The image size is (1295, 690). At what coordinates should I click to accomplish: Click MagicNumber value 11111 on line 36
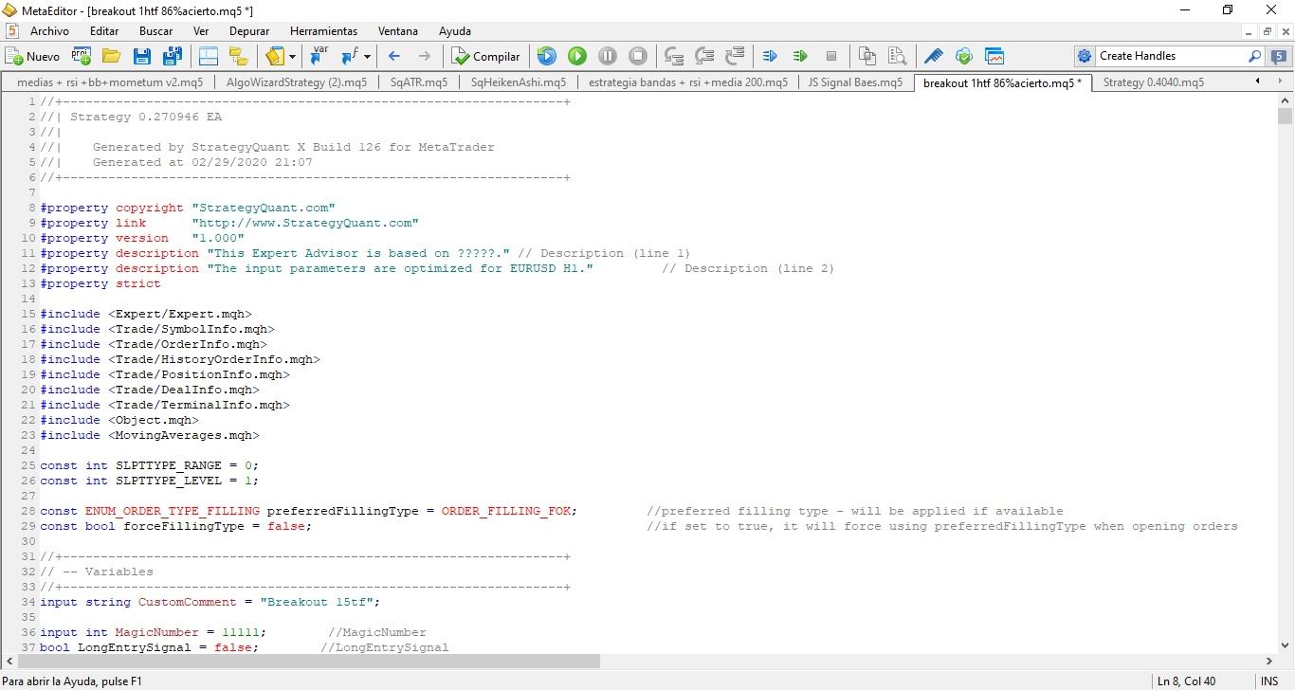[240, 632]
